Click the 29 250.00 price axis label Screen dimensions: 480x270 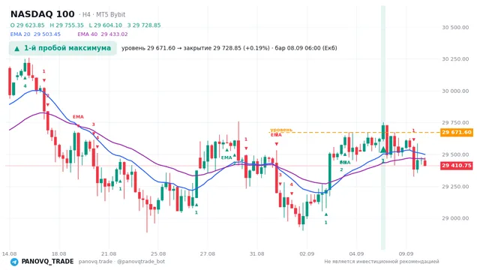pos(455,187)
